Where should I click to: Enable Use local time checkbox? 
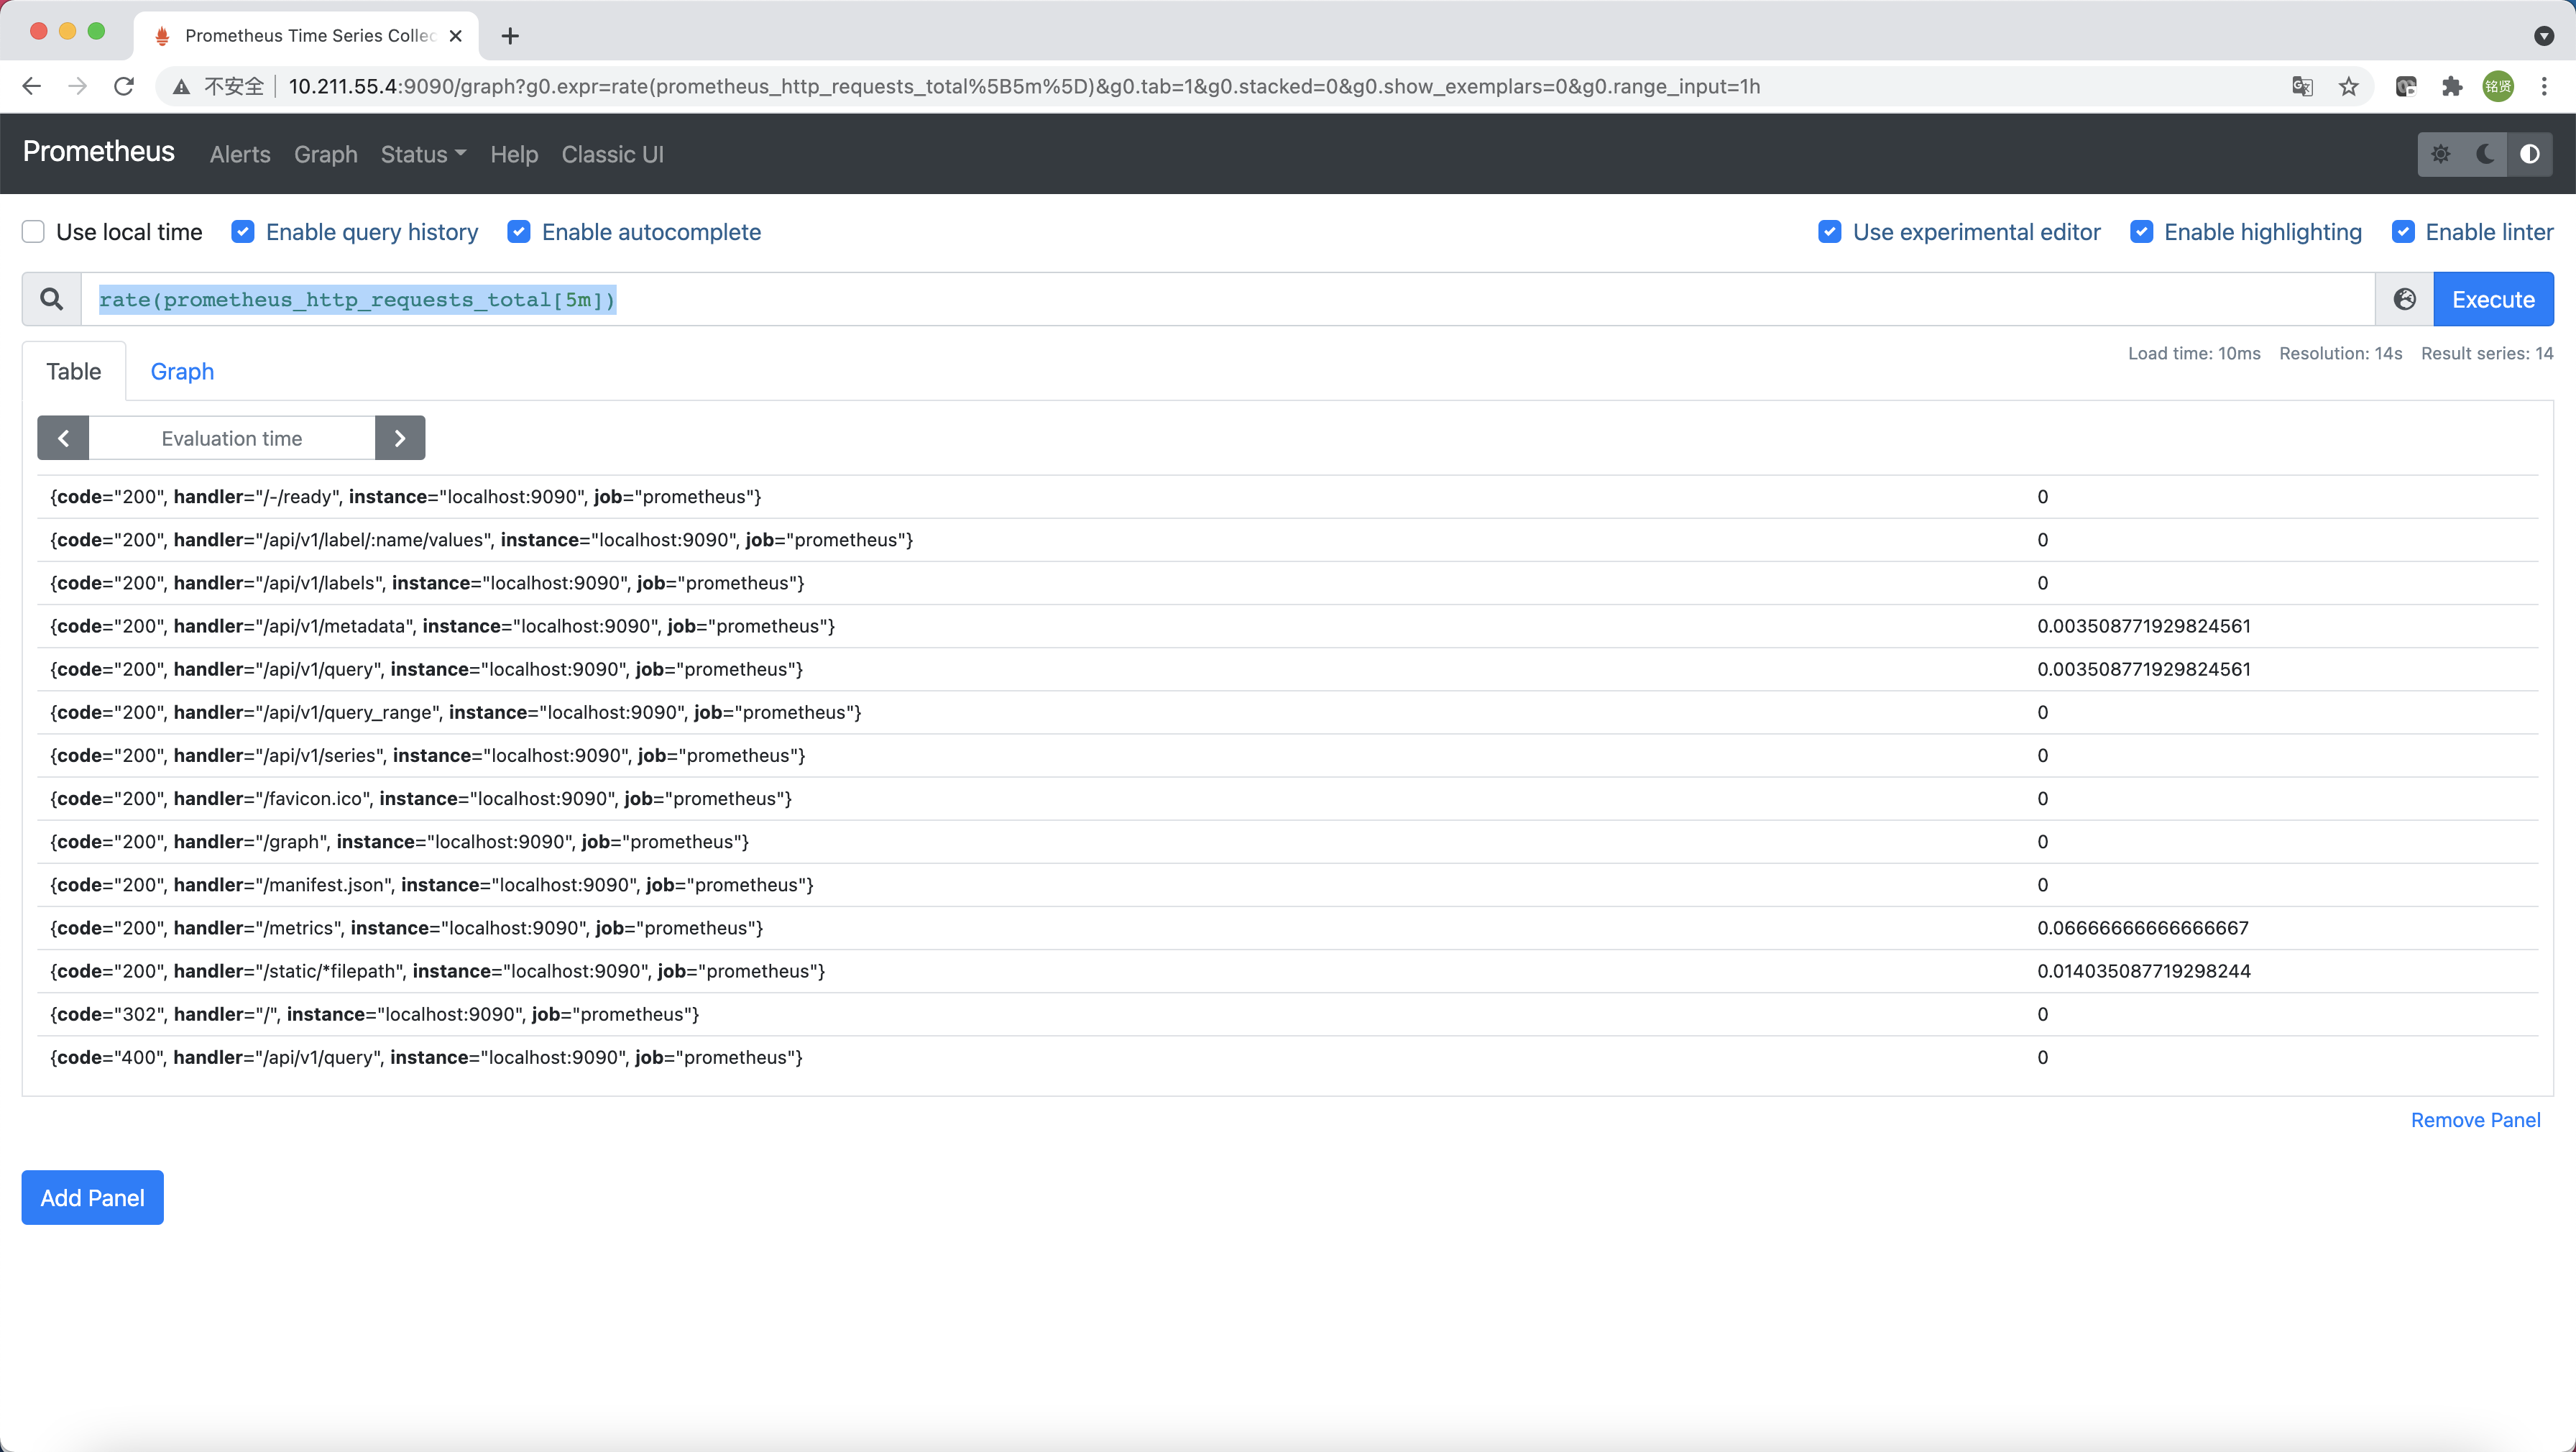click(34, 232)
